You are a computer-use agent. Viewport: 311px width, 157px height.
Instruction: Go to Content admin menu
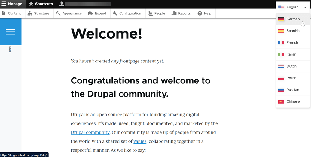(13, 13)
